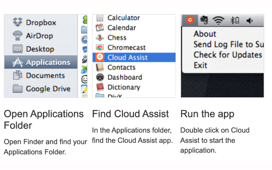Select Exit in the Cloud Assist menu
The height and width of the screenshot is (170, 272).
click(200, 65)
